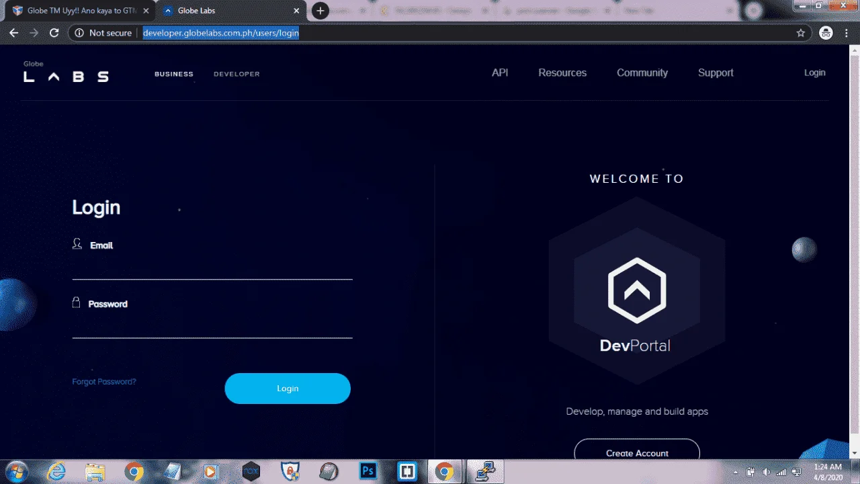Click the volume speaker tray icon

pos(767,472)
